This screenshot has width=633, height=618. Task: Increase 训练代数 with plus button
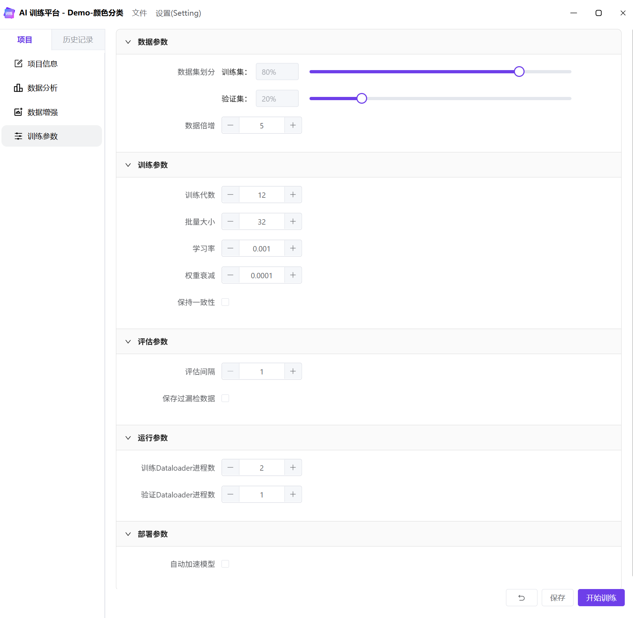pos(293,195)
